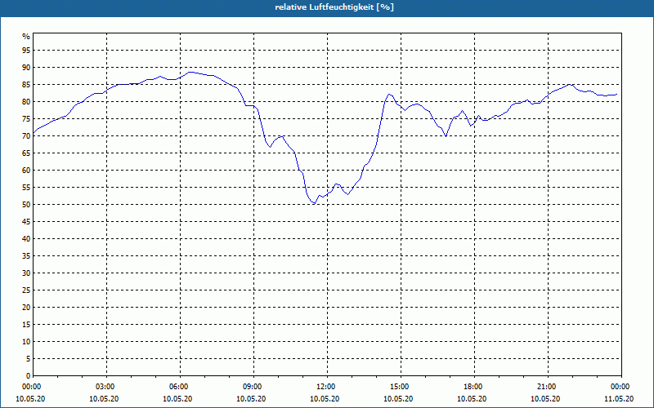The image size is (654, 408).
Task: Select the '50' y-axis label
Action: [26, 205]
